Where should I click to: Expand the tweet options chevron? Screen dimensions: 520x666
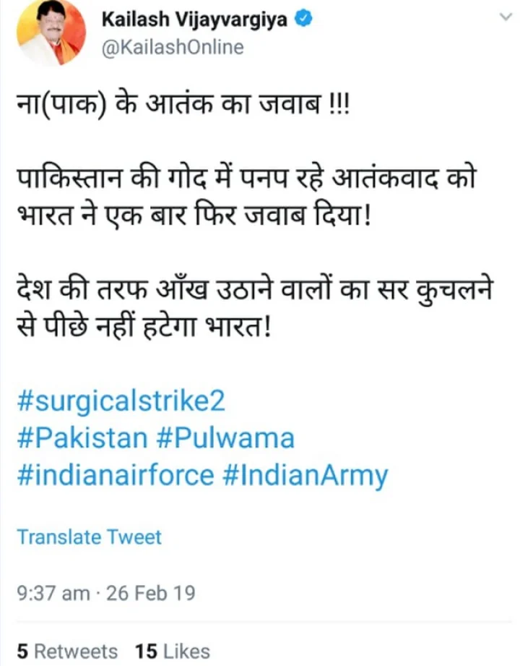click(x=506, y=17)
